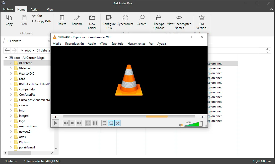This screenshot has width=275, height=164.
Task: Expand the iconos folder
Action: [11, 105]
